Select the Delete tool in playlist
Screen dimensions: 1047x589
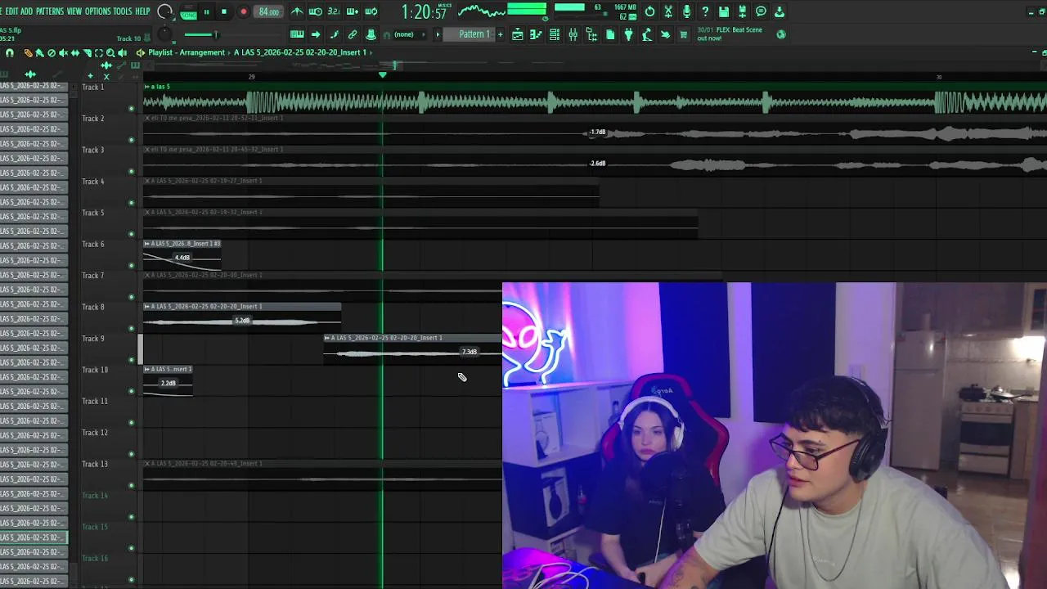click(52, 52)
